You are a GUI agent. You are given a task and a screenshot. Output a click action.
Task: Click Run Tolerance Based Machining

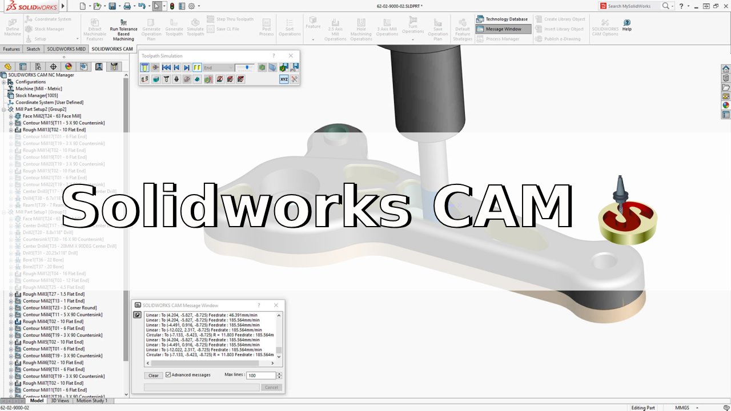point(123,30)
